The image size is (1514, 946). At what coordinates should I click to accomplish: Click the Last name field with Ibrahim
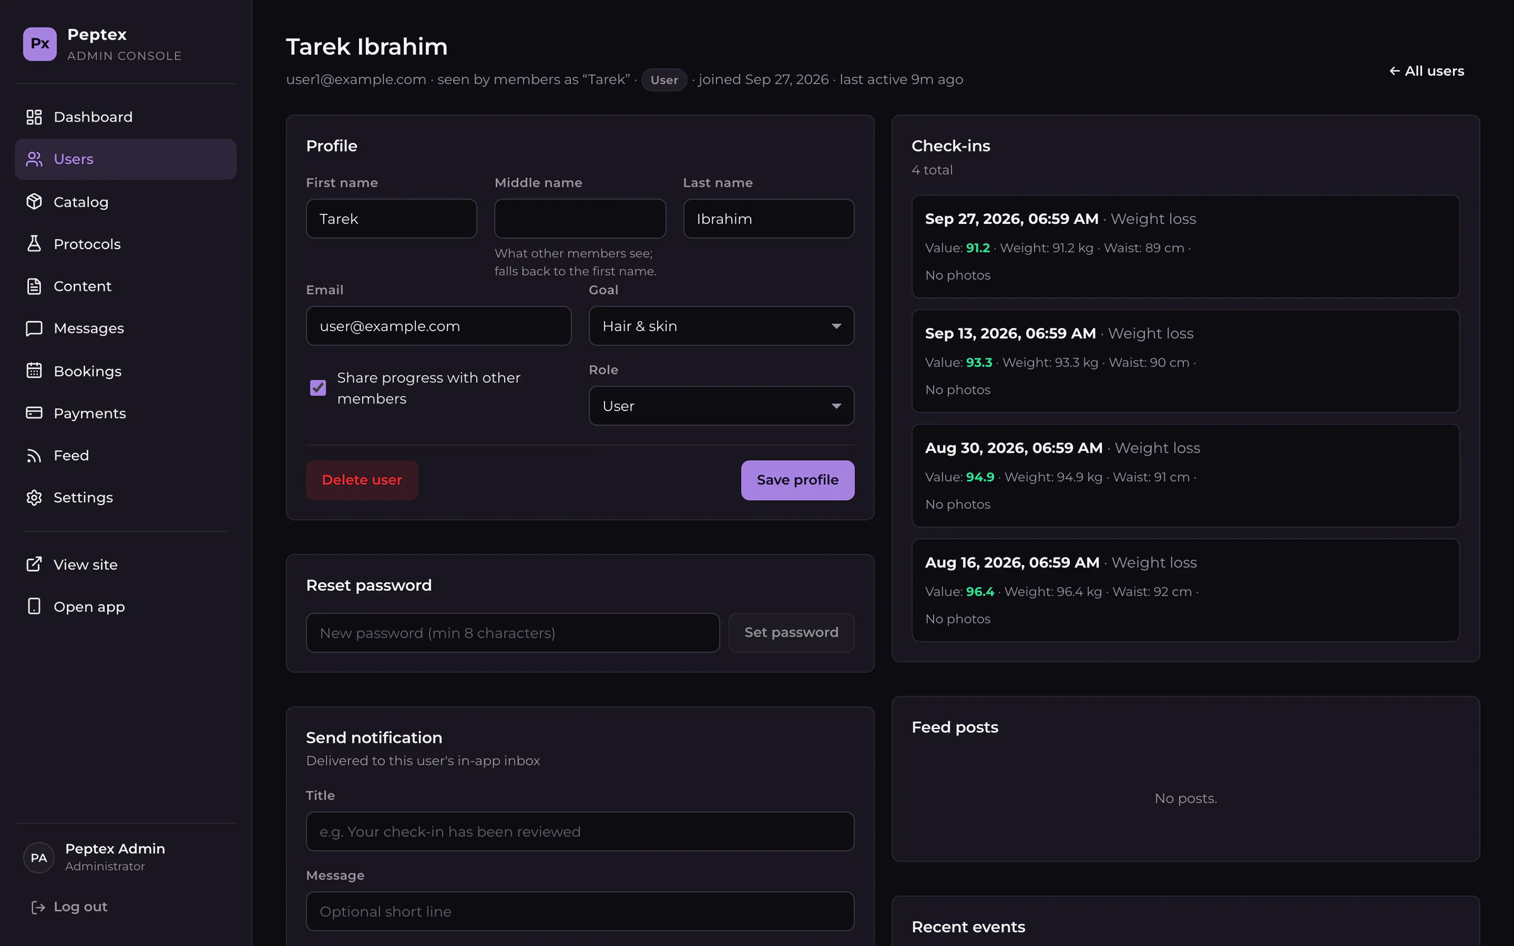pyautogui.click(x=768, y=219)
